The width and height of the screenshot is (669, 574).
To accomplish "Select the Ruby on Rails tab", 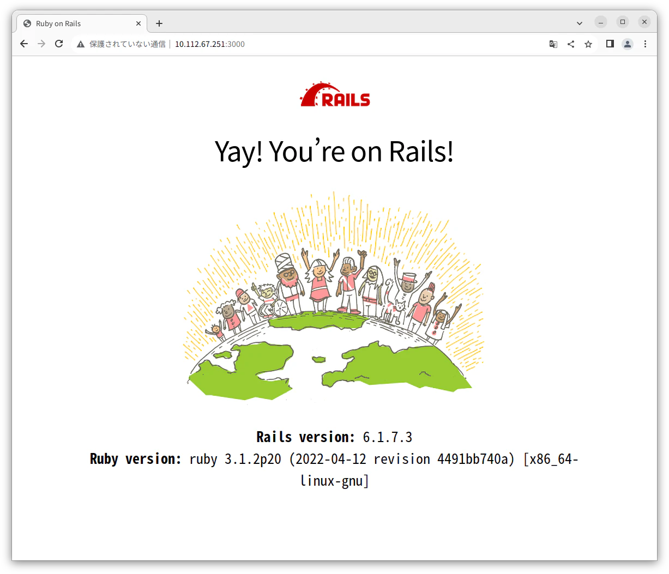I will 82,23.
